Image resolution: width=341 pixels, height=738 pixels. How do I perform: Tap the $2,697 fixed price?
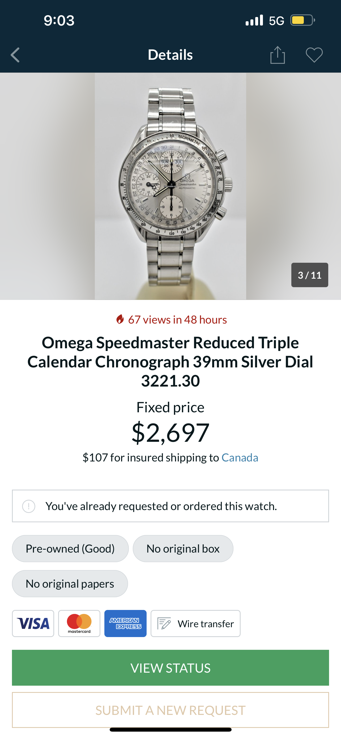170,432
